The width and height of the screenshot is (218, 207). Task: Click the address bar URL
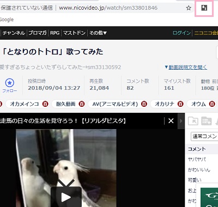(x=108, y=8)
